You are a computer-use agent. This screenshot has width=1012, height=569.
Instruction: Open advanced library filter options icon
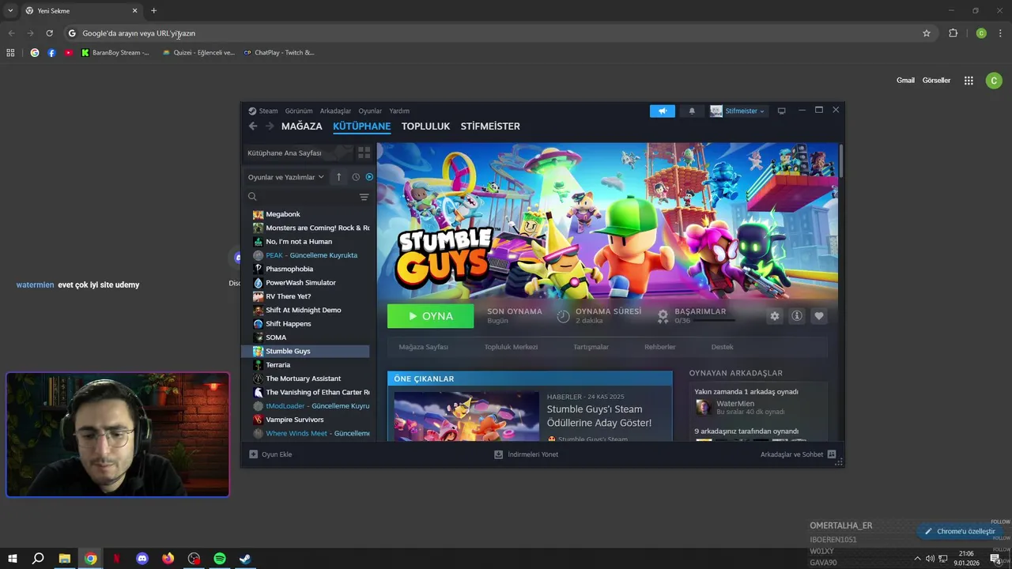click(364, 197)
